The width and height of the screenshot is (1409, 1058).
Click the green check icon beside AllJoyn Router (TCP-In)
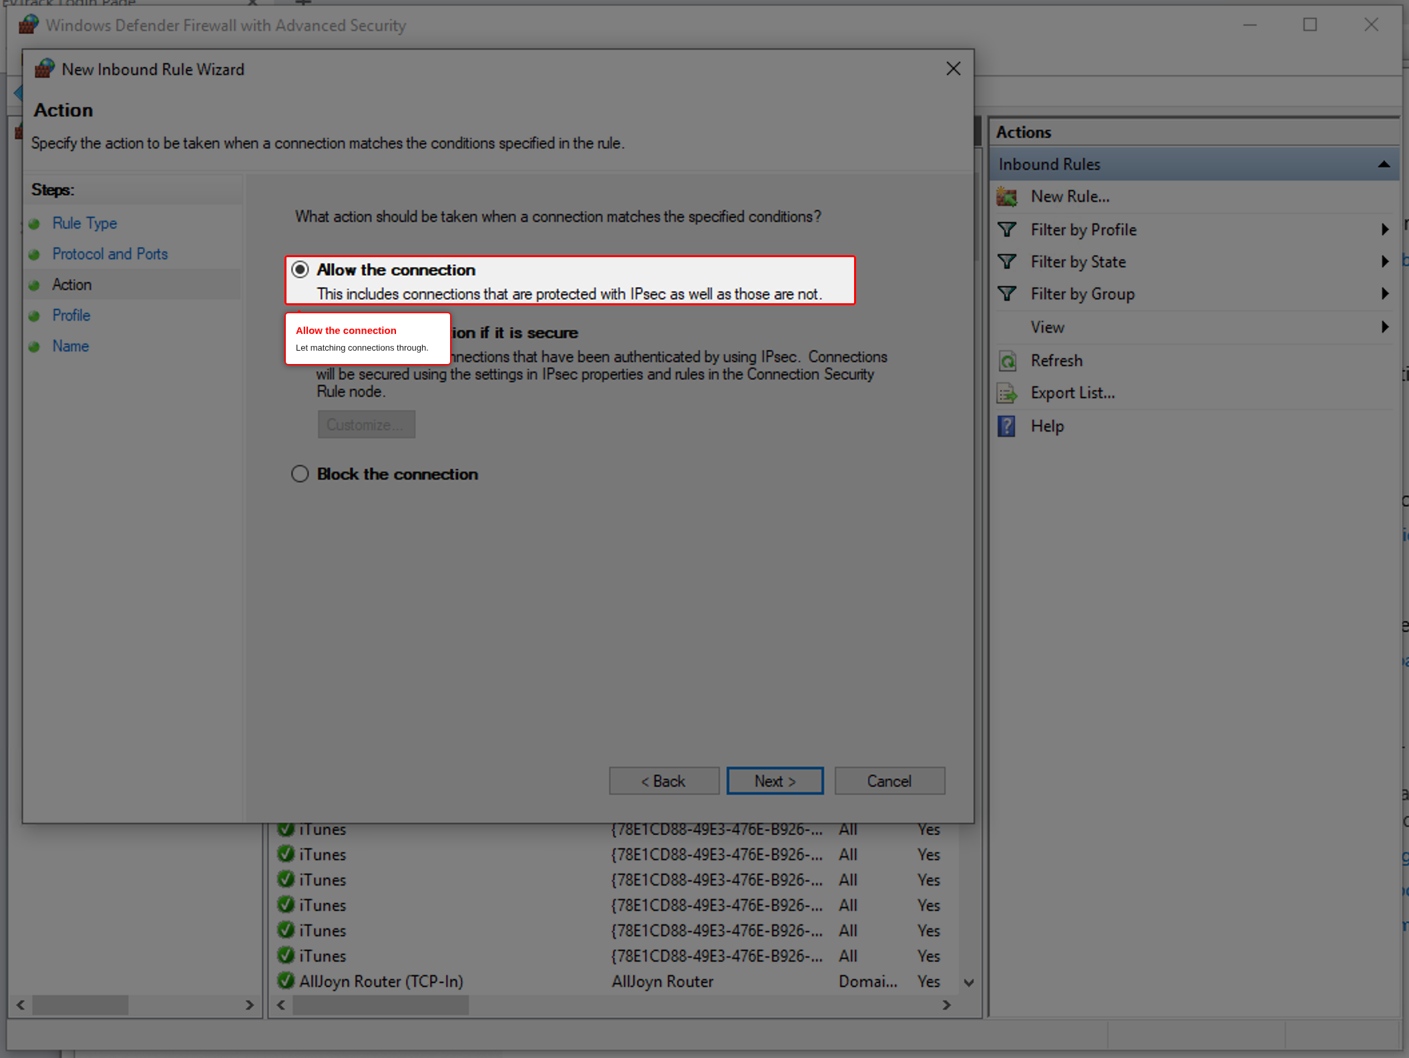(286, 981)
